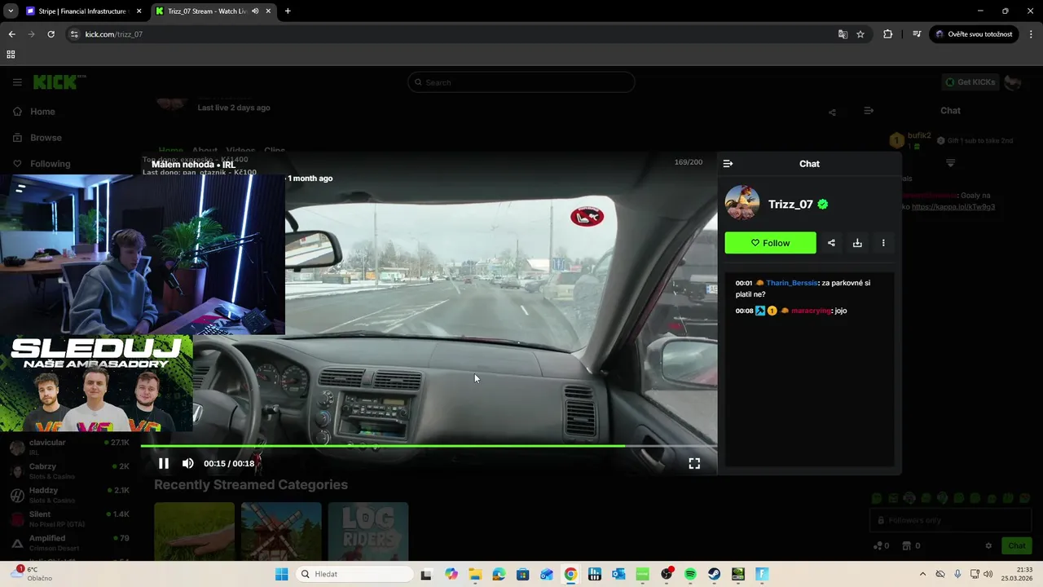Open the Amplified channel in the sidebar

point(70,542)
